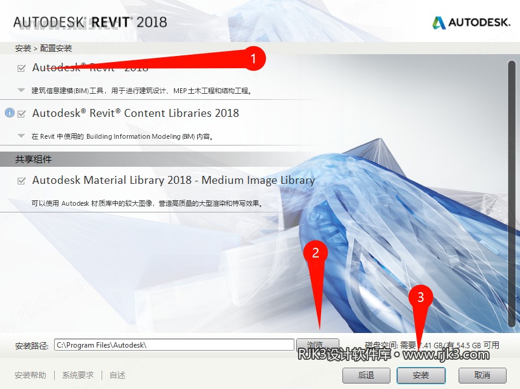
Task: Open the 自述 (Readme) link
Action: point(117,376)
